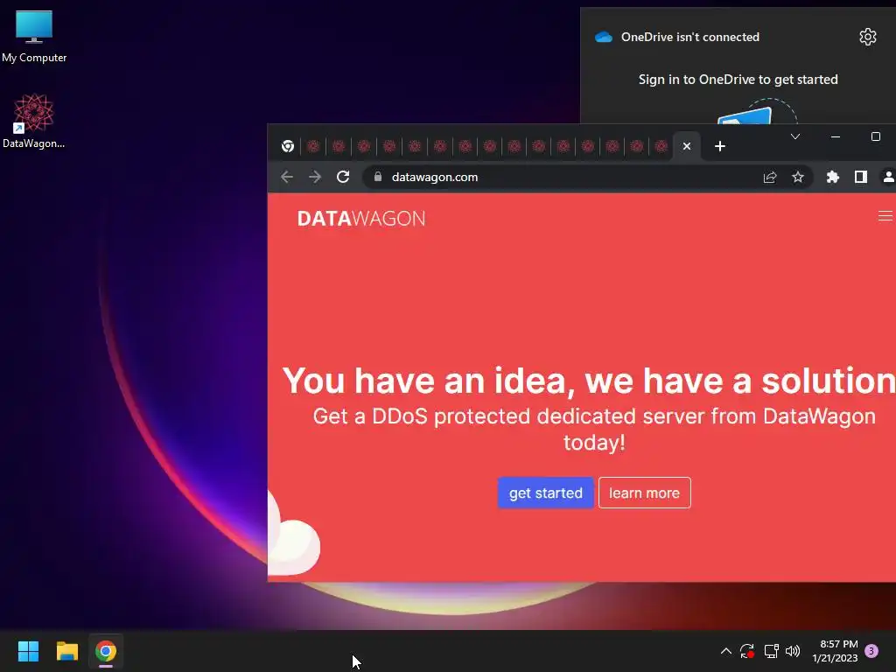Click the Chrome taskbar icon

point(106,651)
